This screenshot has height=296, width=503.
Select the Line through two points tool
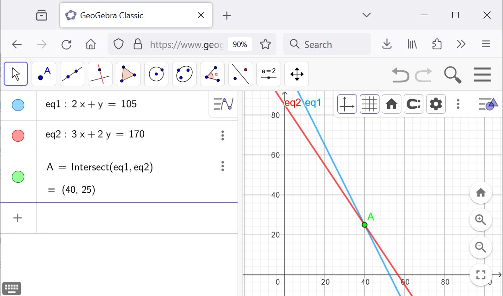click(72, 74)
